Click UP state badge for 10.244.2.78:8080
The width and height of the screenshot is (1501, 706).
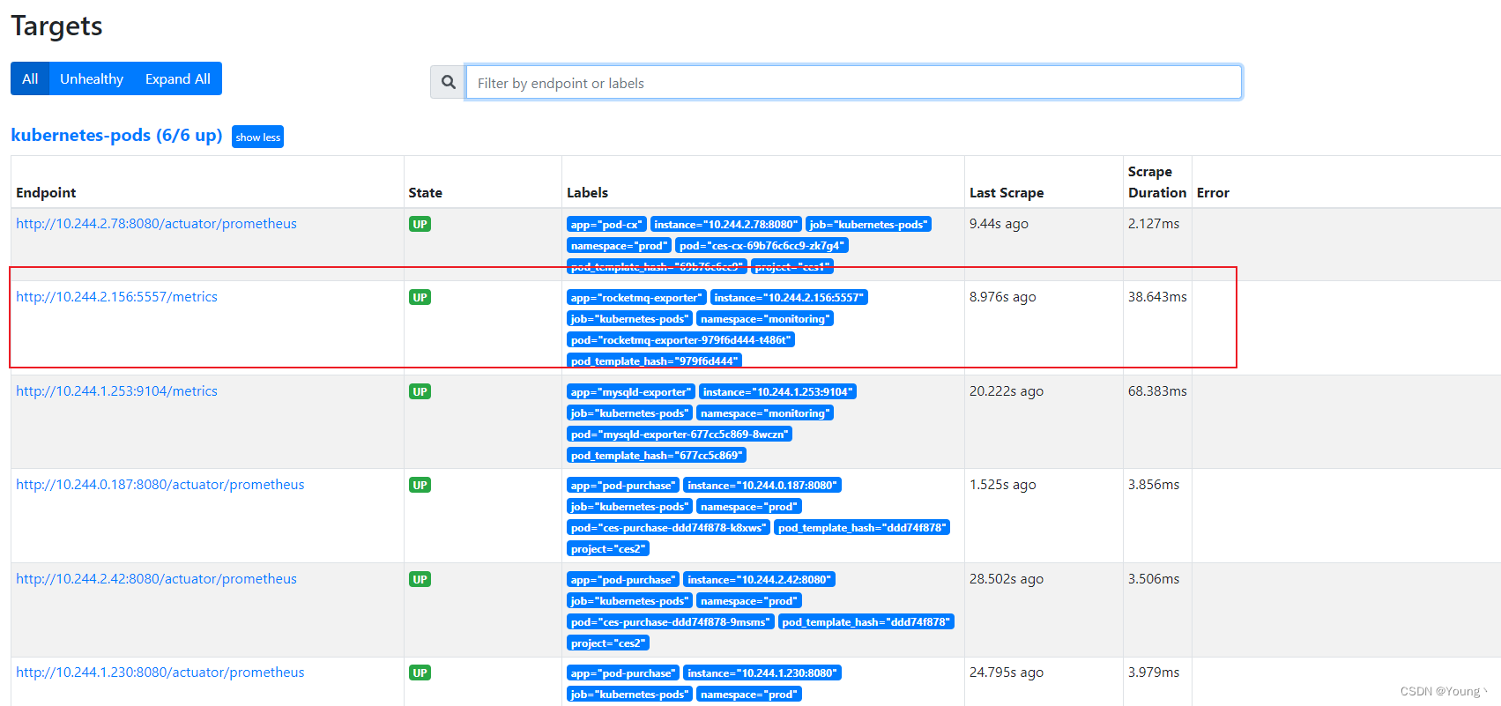(420, 224)
